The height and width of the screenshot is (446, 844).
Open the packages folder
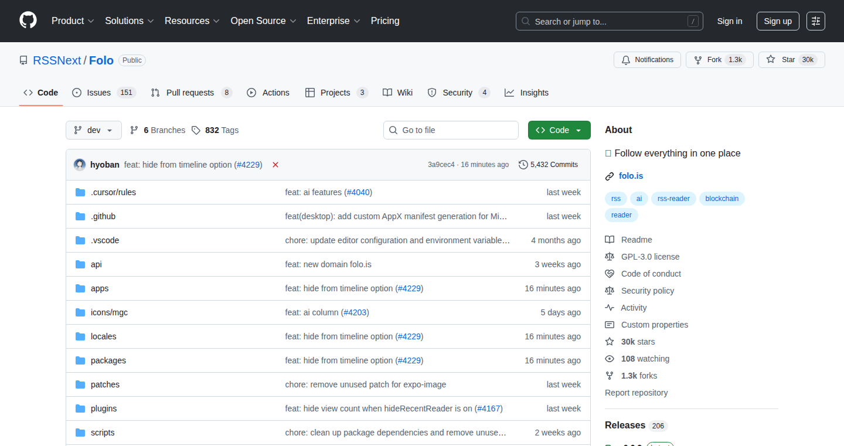[108, 360]
